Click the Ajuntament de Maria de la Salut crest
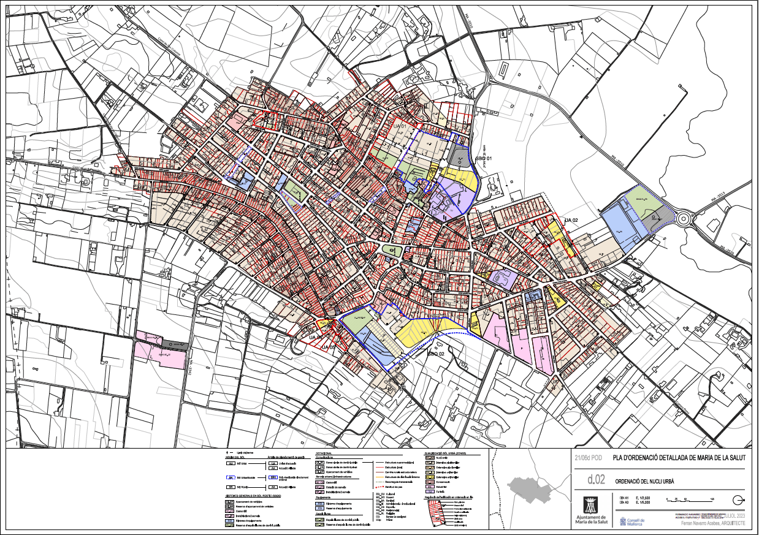The width and height of the screenshot is (759, 535). point(592,506)
